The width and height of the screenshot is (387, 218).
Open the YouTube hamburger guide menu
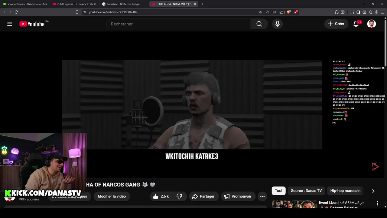click(10, 24)
